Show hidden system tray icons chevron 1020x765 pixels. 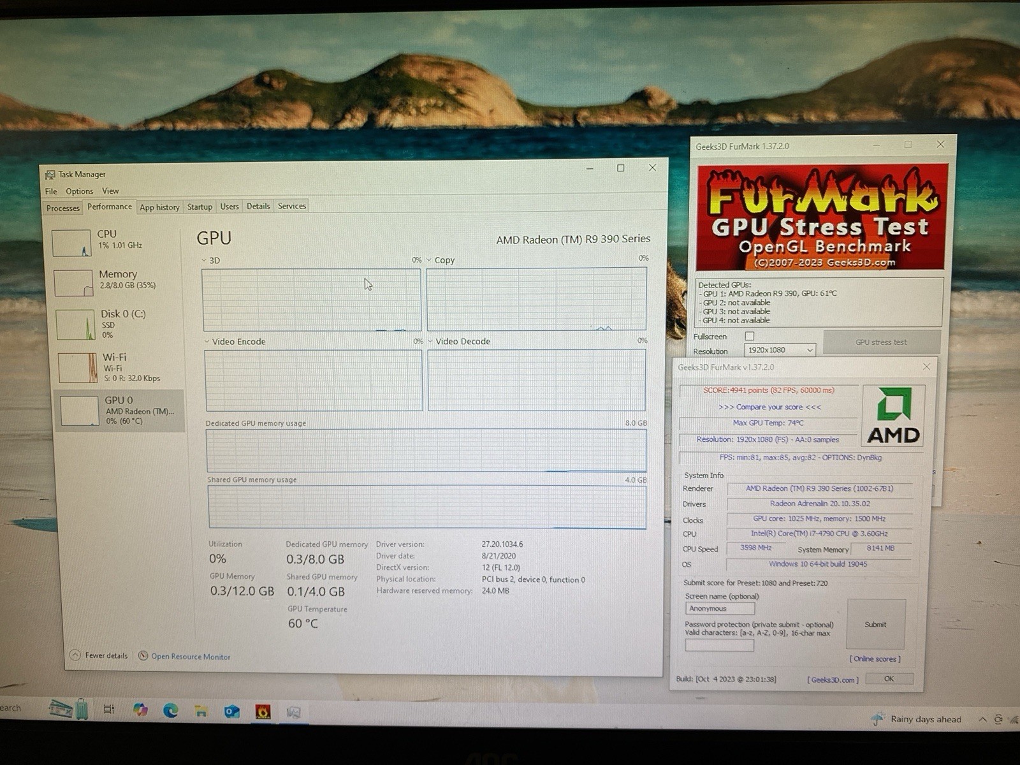coord(982,719)
